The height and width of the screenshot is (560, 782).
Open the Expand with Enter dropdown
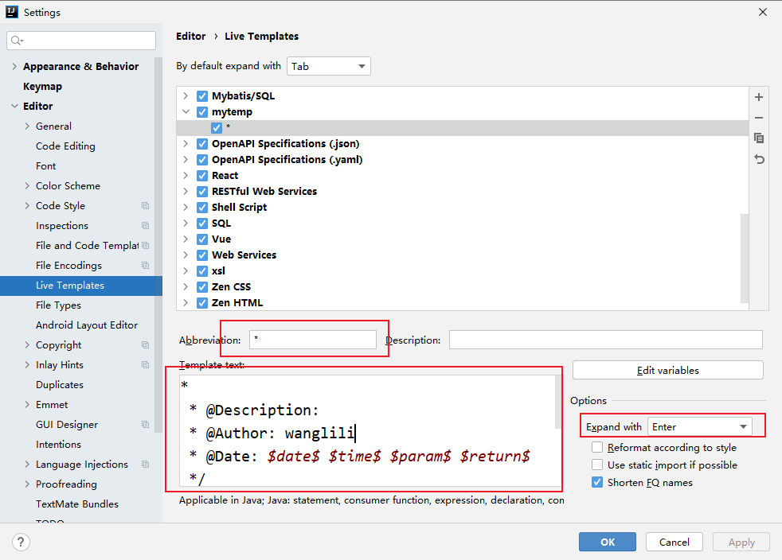click(x=699, y=427)
